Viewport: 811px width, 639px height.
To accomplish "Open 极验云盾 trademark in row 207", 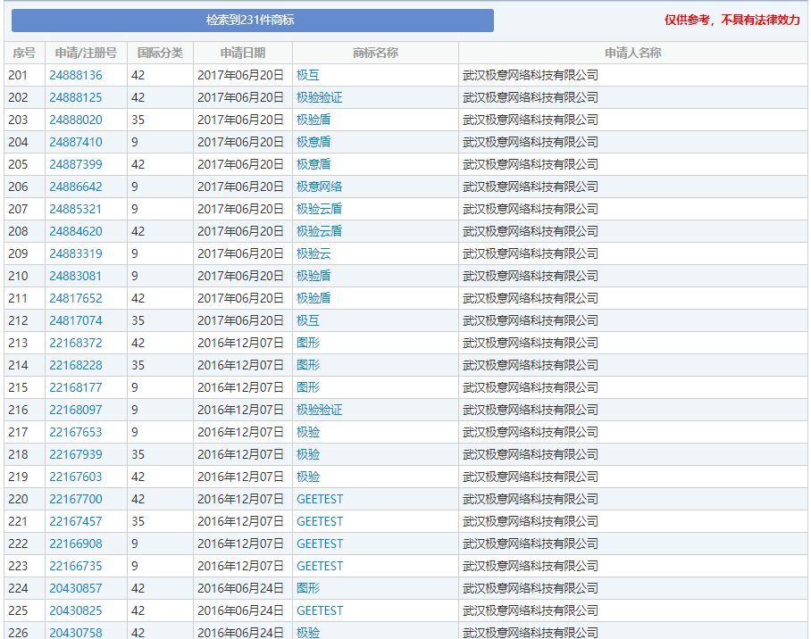I will [x=319, y=209].
